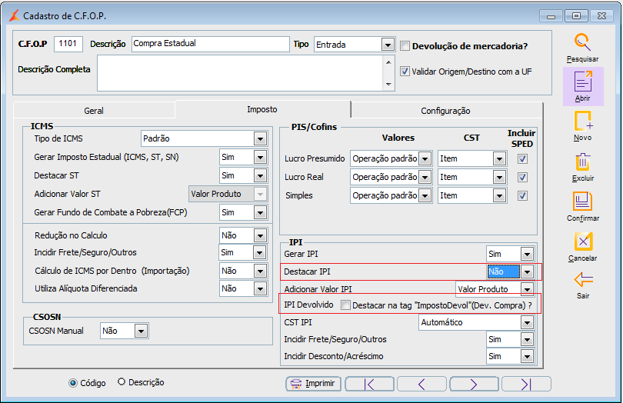Go to the last record

pyautogui.click(x=526, y=384)
